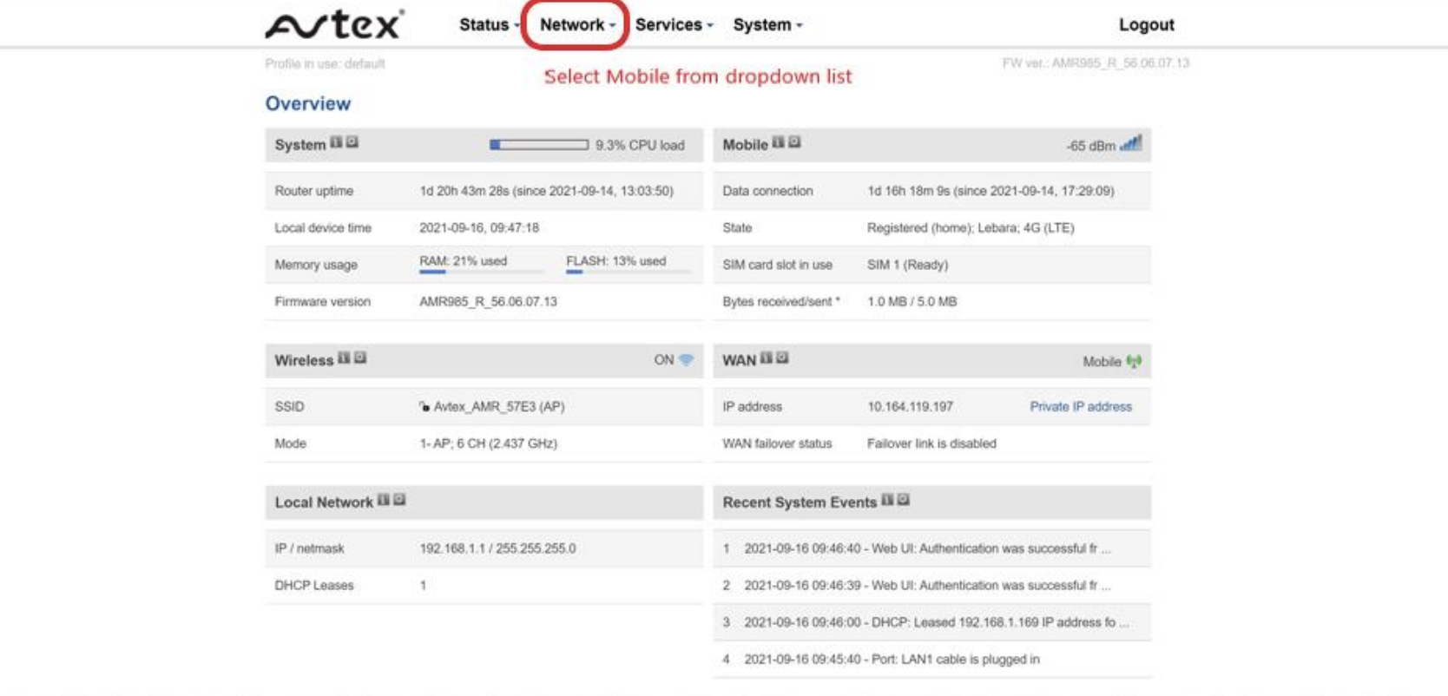
Task: Open the System dropdown menu
Action: pos(767,25)
